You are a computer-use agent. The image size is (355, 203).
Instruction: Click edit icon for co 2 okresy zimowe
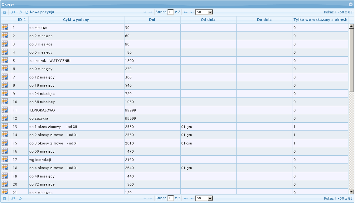point(5,135)
